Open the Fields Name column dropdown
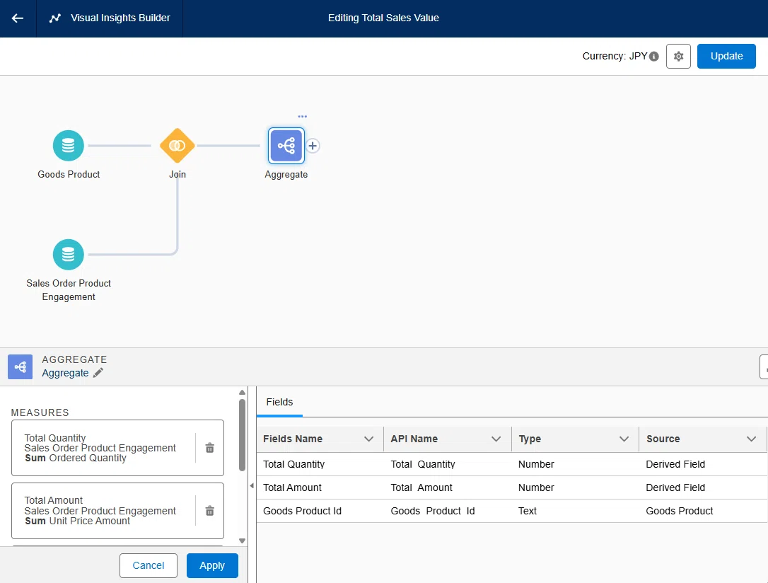 click(x=369, y=439)
